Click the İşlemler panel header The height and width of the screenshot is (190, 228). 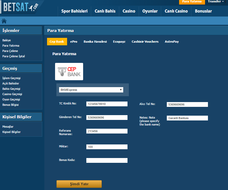[x=21, y=31]
